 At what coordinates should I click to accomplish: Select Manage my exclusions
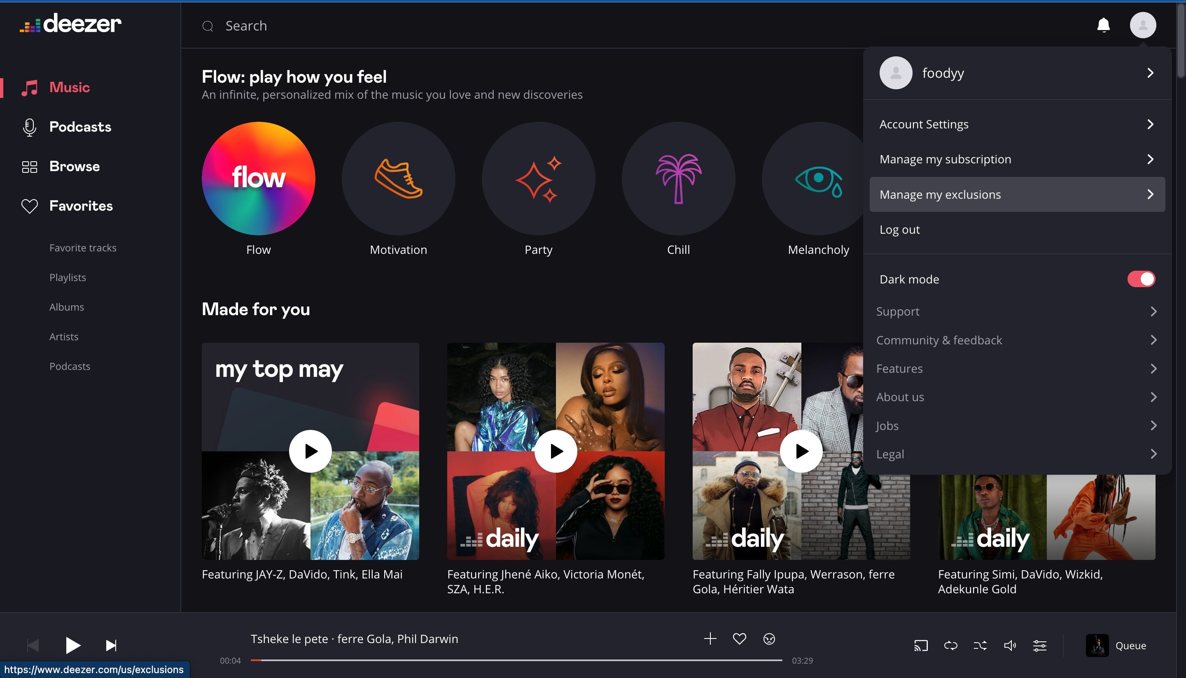coord(939,194)
